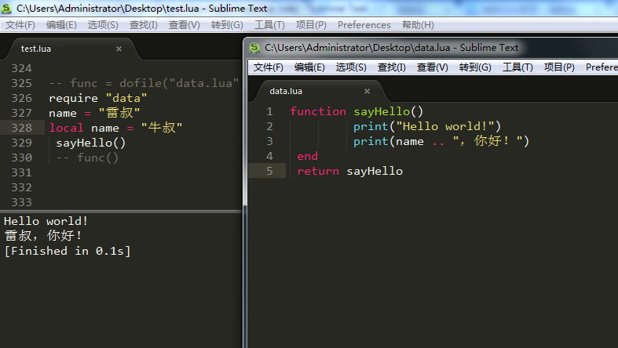Open 查找(I) menu in data.lua window
Screen dimensions: 618x348
[x=391, y=67]
